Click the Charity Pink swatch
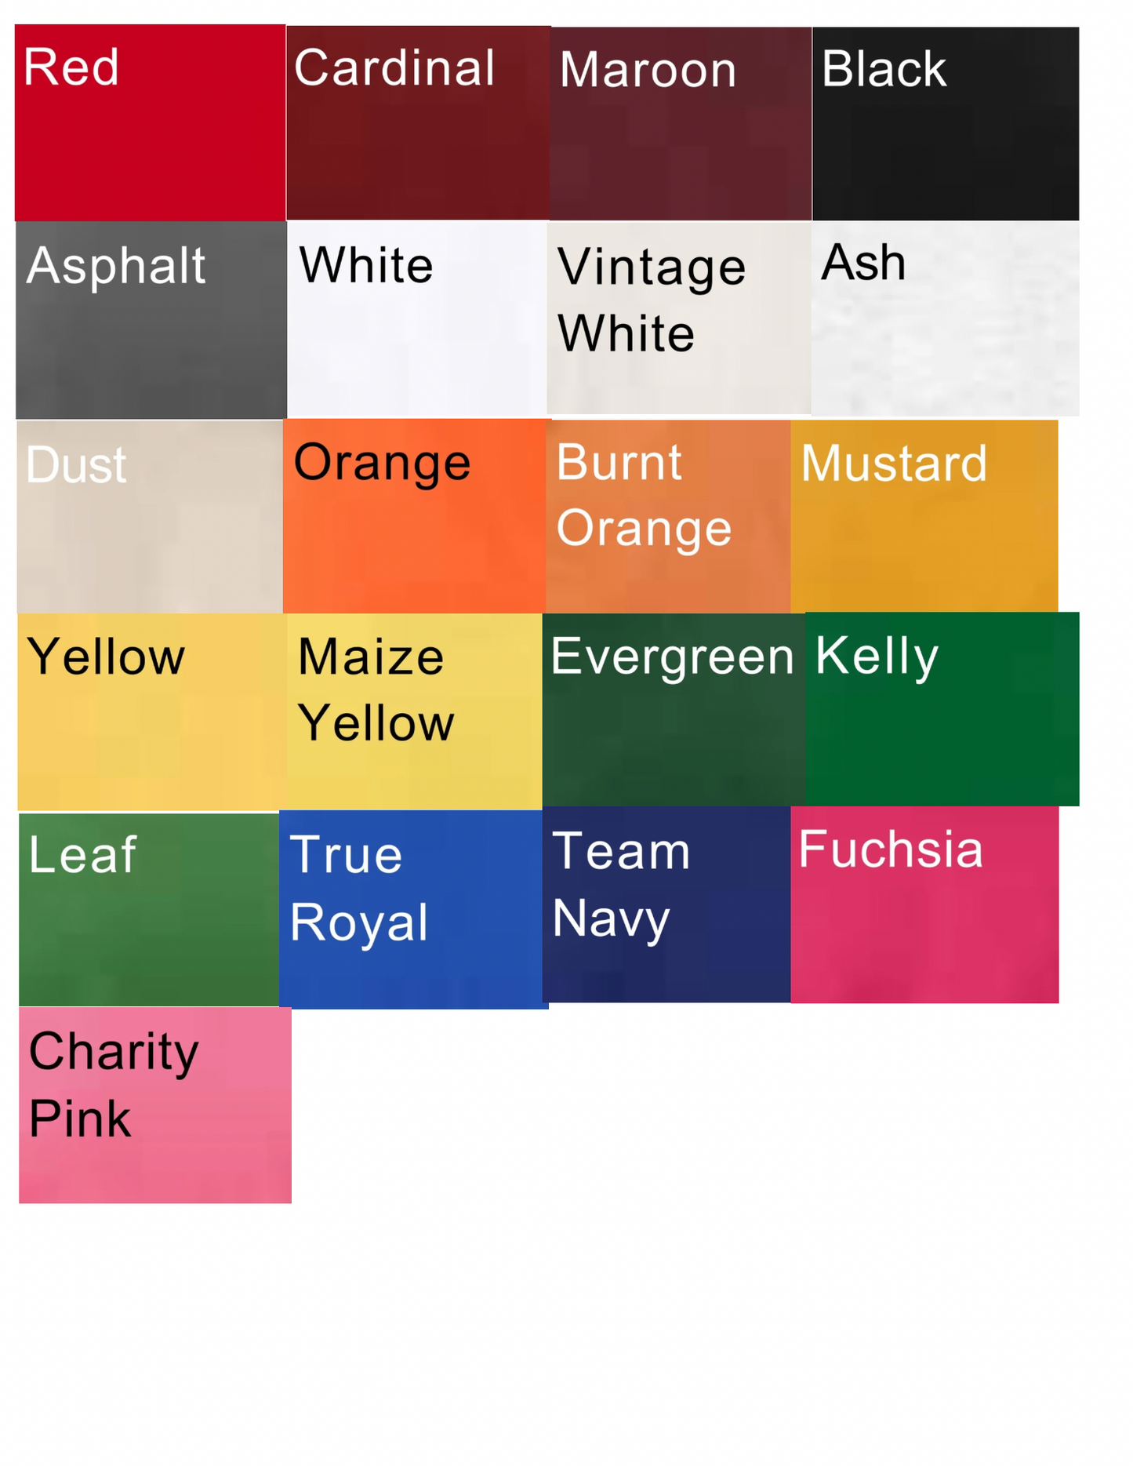The height and width of the screenshot is (1466, 1133). pyautogui.click(x=155, y=1105)
